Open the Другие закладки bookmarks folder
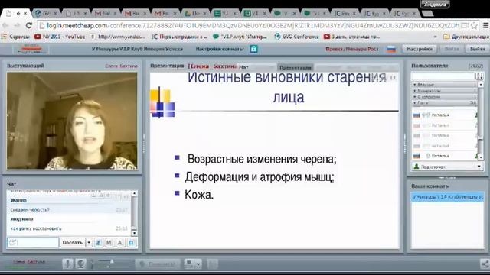Screen dimensions: 490x275 (465, 37)
